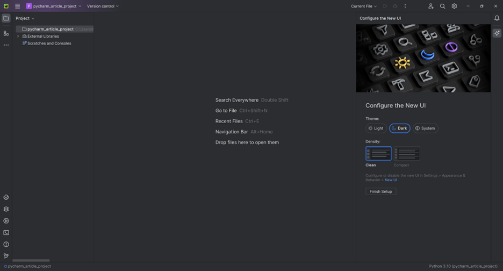Click the Project panel horizontal scrollbar
503x271 pixels.
tap(31, 260)
